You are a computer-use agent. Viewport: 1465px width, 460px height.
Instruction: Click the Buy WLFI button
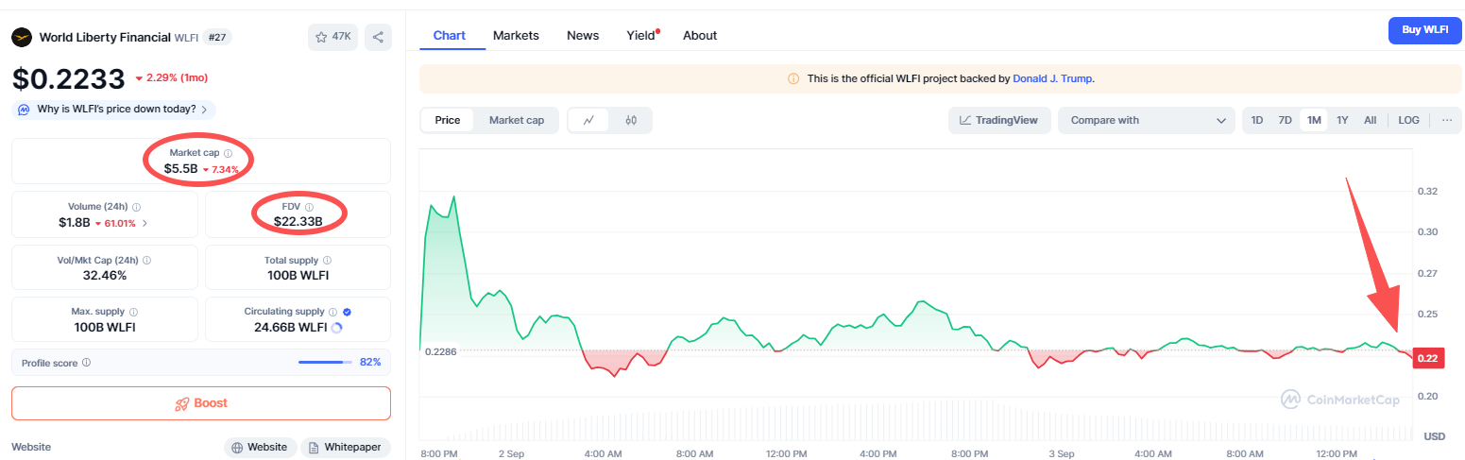[x=1424, y=30]
